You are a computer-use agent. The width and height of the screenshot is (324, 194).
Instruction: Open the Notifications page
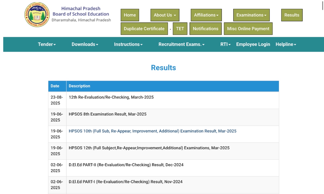pyautogui.click(x=205, y=29)
